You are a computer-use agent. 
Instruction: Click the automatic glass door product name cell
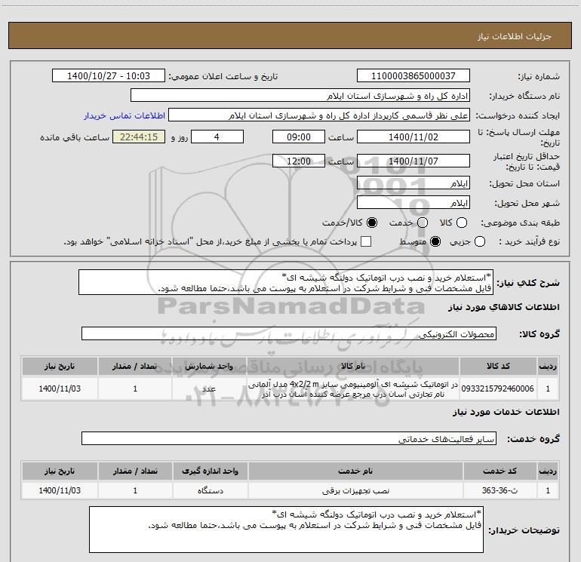pyautogui.click(x=353, y=389)
